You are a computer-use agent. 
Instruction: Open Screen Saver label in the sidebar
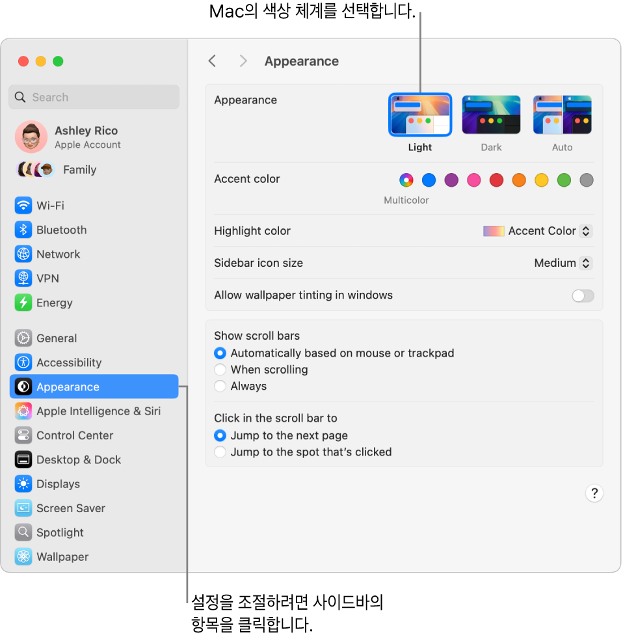point(71,508)
